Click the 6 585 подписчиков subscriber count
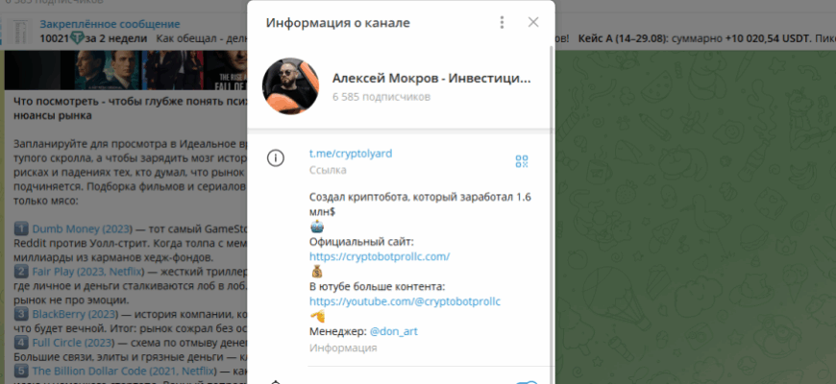 click(x=381, y=97)
